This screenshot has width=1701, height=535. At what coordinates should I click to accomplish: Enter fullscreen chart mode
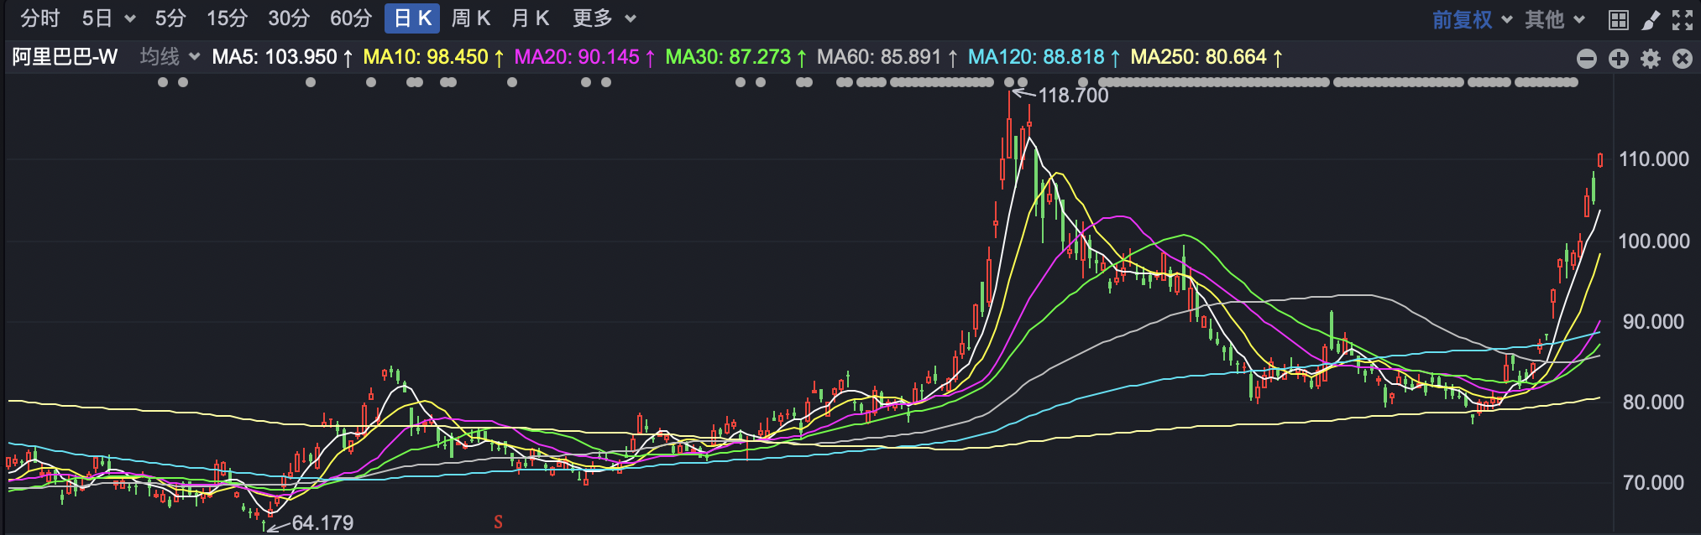[1683, 19]
